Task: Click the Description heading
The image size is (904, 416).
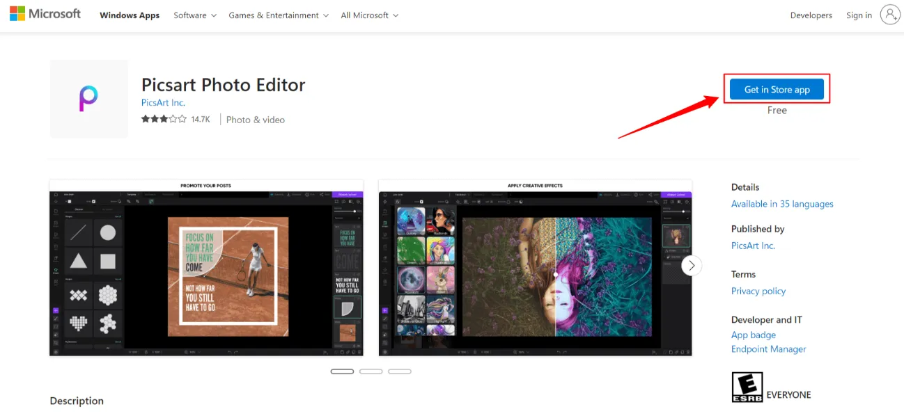Action: (77, 401)
